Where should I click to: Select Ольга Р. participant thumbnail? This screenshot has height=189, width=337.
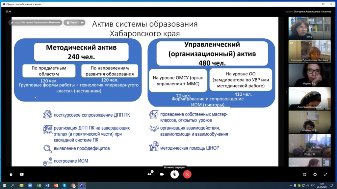(x=309, y=146)
